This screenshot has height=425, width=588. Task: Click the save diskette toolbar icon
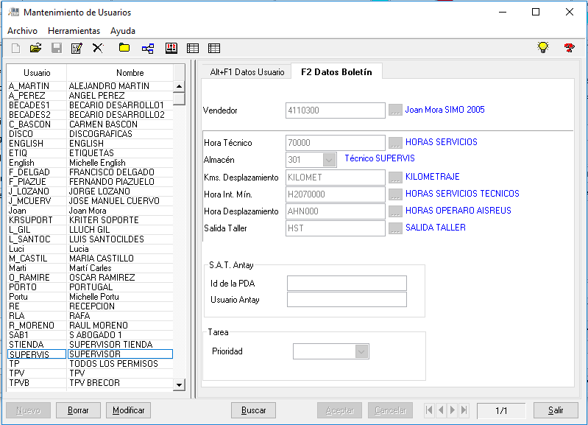(57, 48)
